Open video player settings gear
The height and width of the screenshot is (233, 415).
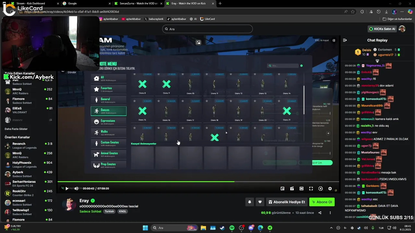click(x=330, y=189)
